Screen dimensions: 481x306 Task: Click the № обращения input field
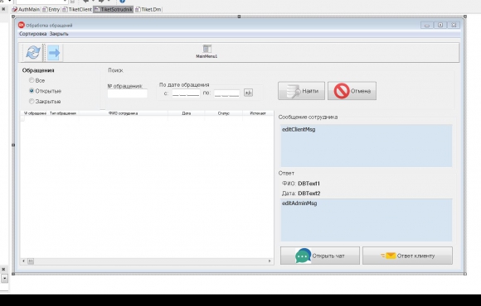[x=128, y=93]
